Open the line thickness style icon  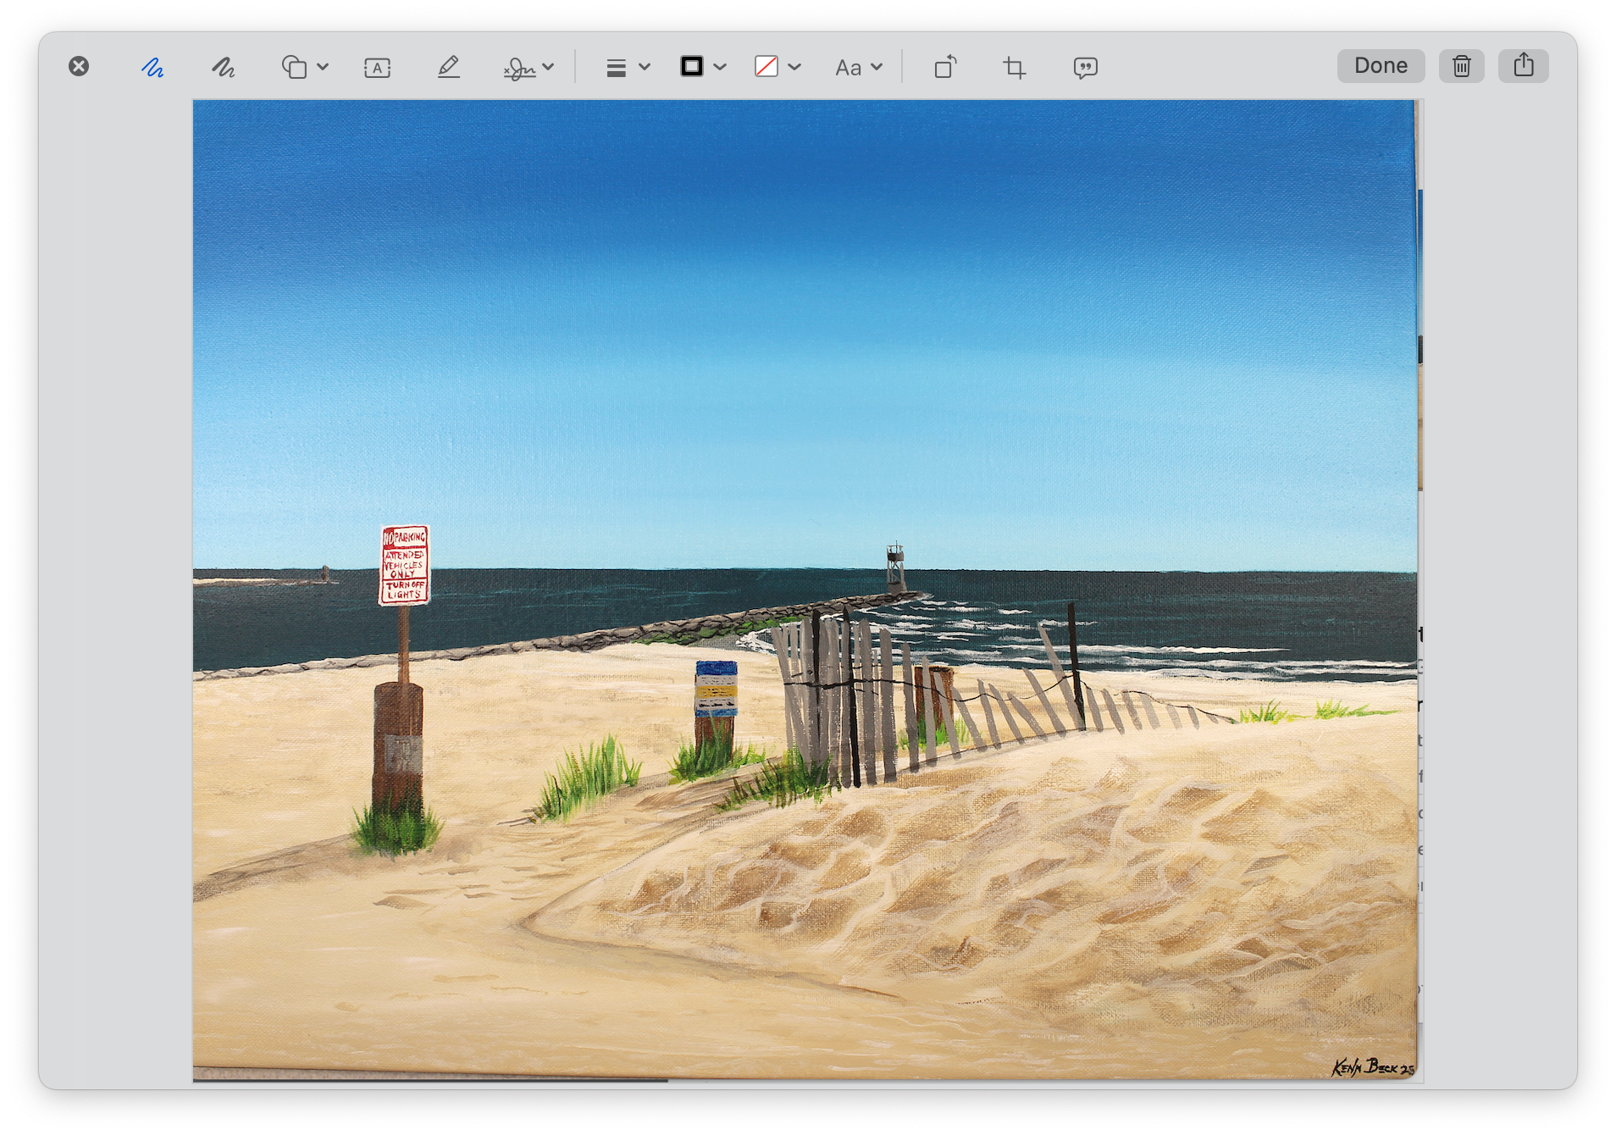click(617, 68)
